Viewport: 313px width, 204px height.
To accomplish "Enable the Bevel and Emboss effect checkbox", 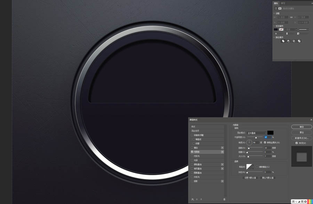I will [192, 135].
